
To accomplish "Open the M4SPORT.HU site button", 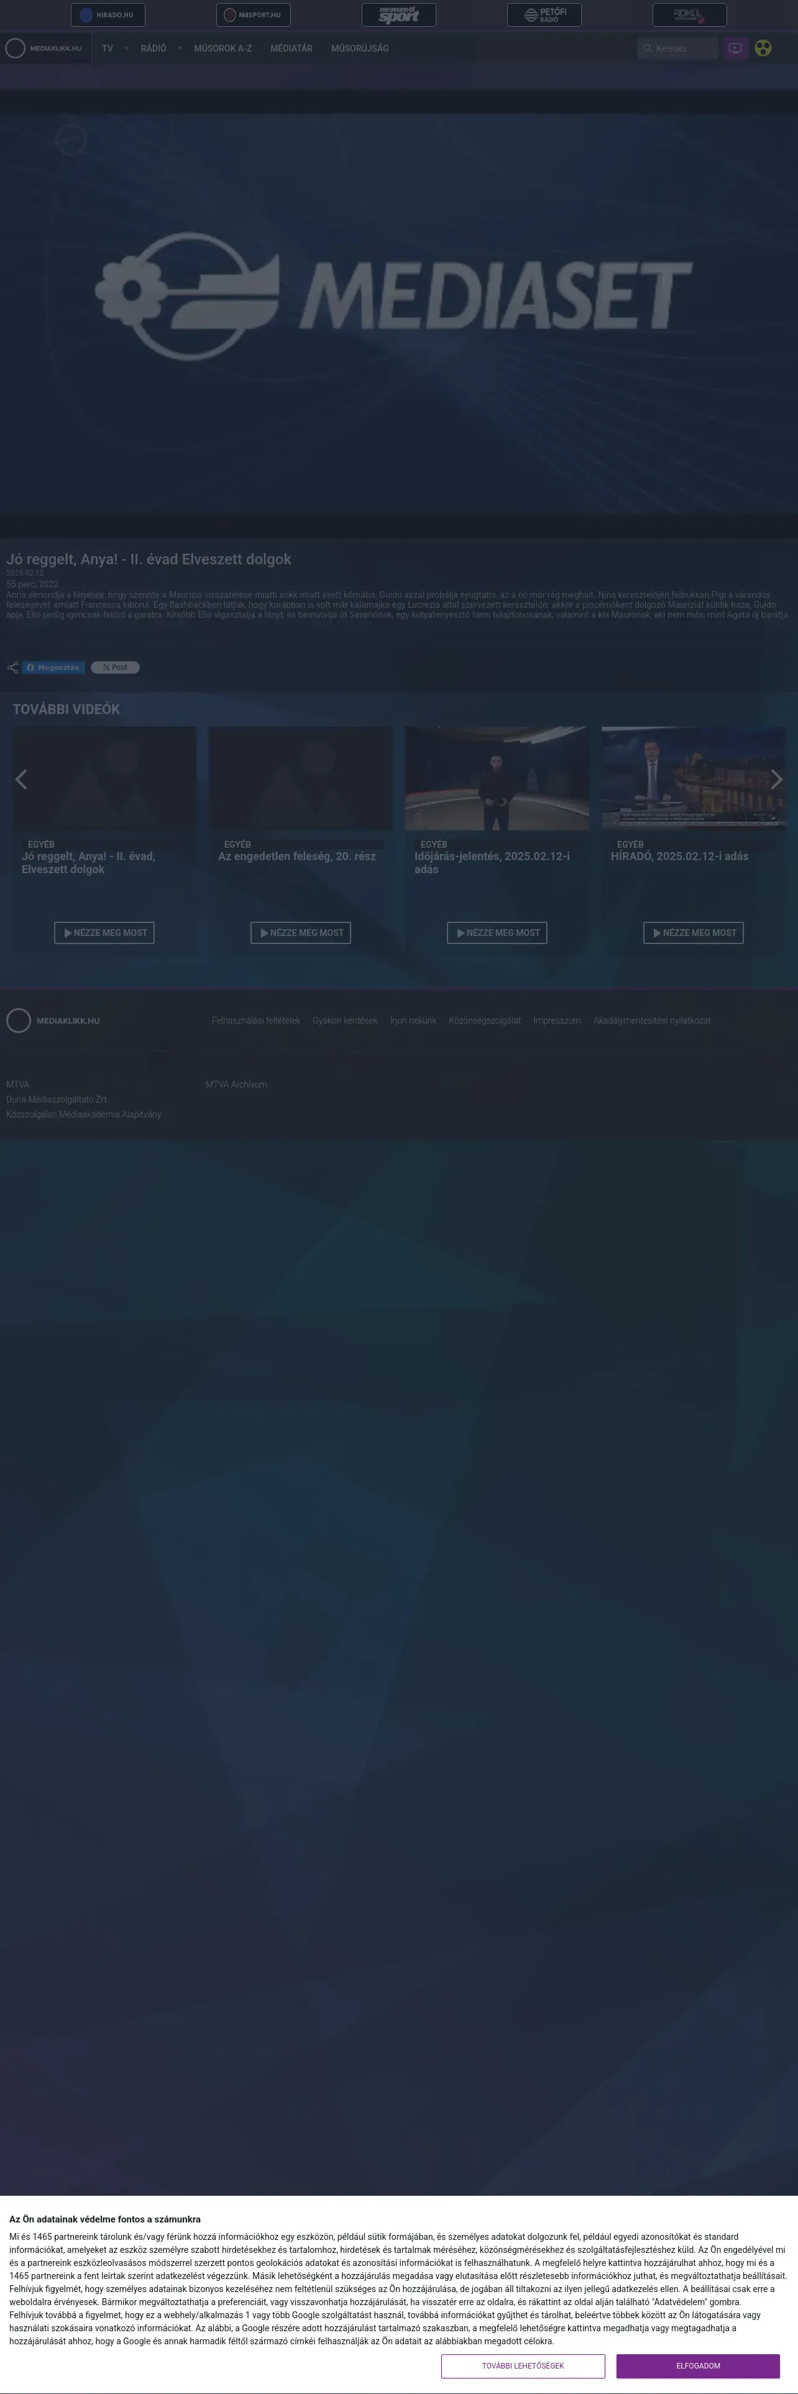I will tap(253, 15).
